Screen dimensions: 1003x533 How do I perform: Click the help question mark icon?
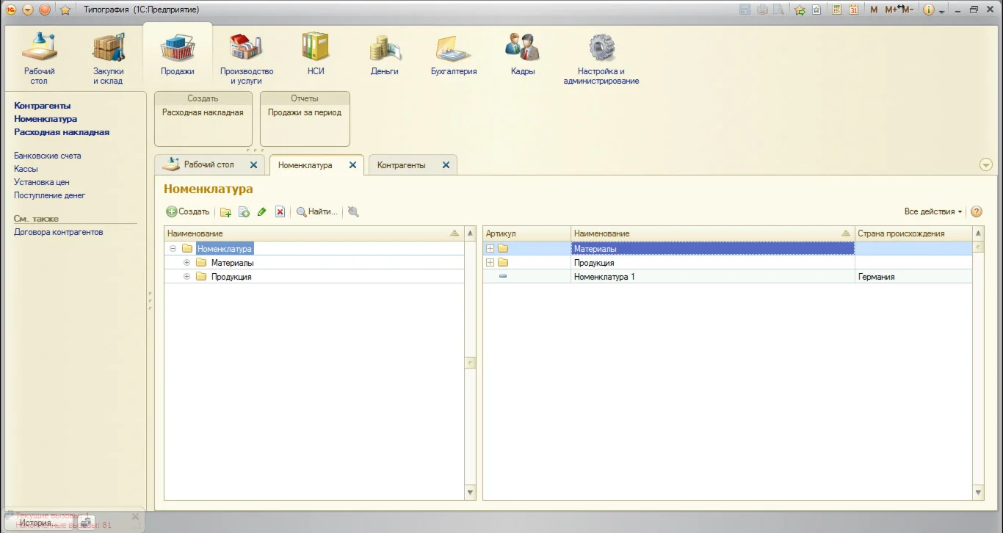pyautogui.click(x=977, y=211)
